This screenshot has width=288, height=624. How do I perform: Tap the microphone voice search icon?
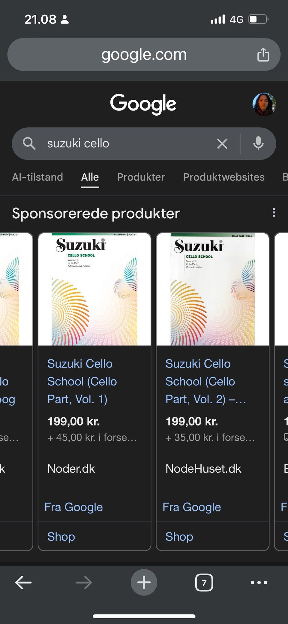click(x=258, y=144)
